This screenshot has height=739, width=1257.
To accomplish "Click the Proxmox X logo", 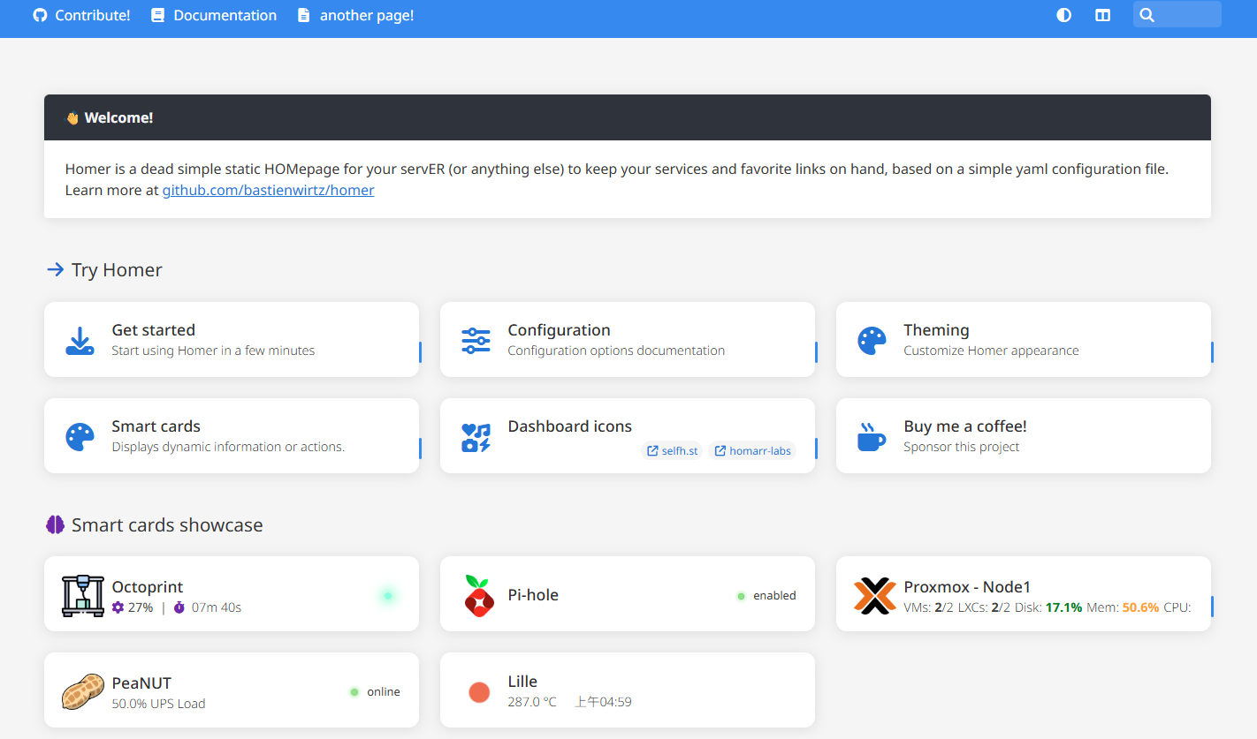I will [874, 595].
